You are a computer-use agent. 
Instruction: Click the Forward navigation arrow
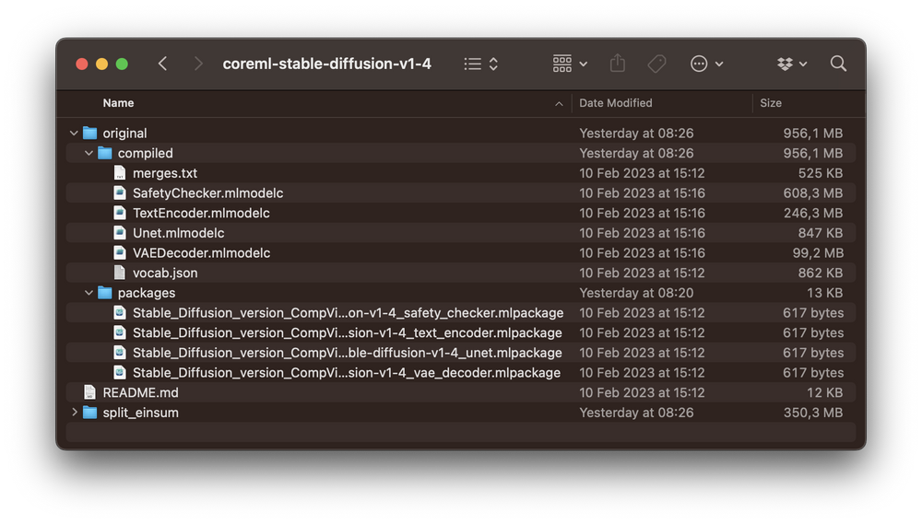(x=198, y=64)
